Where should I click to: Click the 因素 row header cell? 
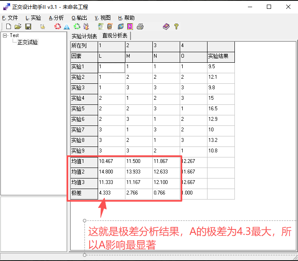(84, 57)
